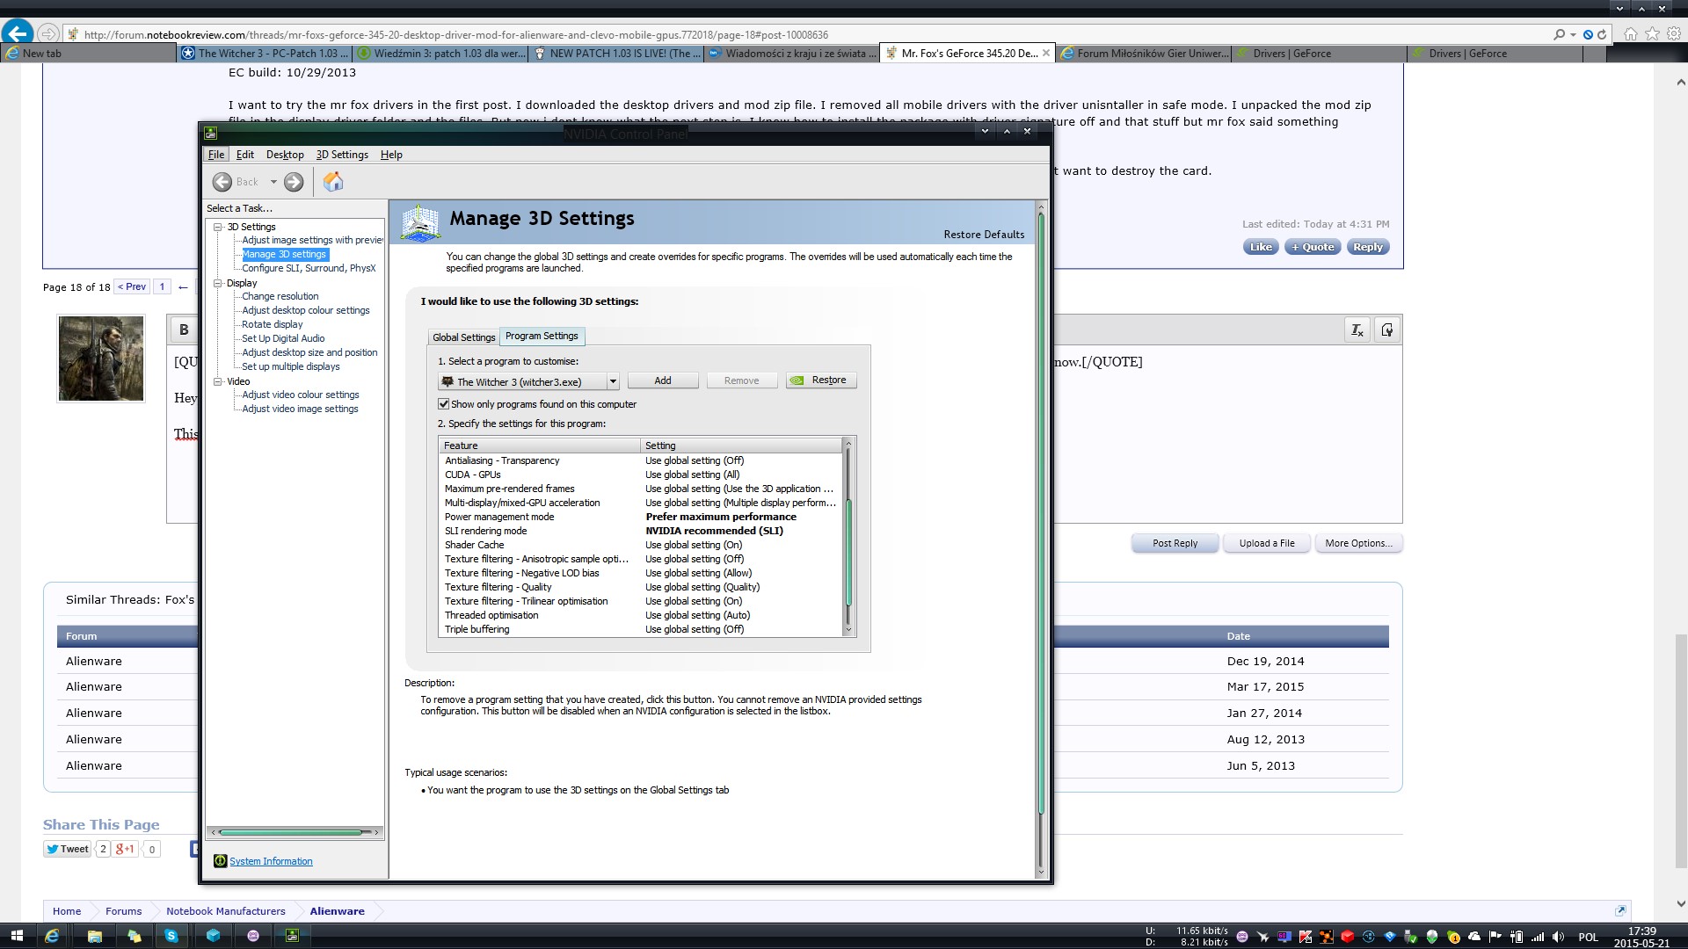Click the Forward arrow in NVIDIA panel
The width and height of the screenshot is (1688, 949).
(x=294, y=182)
